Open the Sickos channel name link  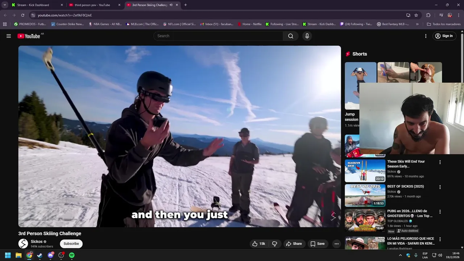click(37, 241)
